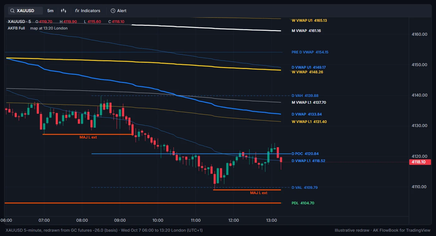The image size is (436, 236).
Task: Click the 4110.00 price axis label
Action: (x=419, y=187)
